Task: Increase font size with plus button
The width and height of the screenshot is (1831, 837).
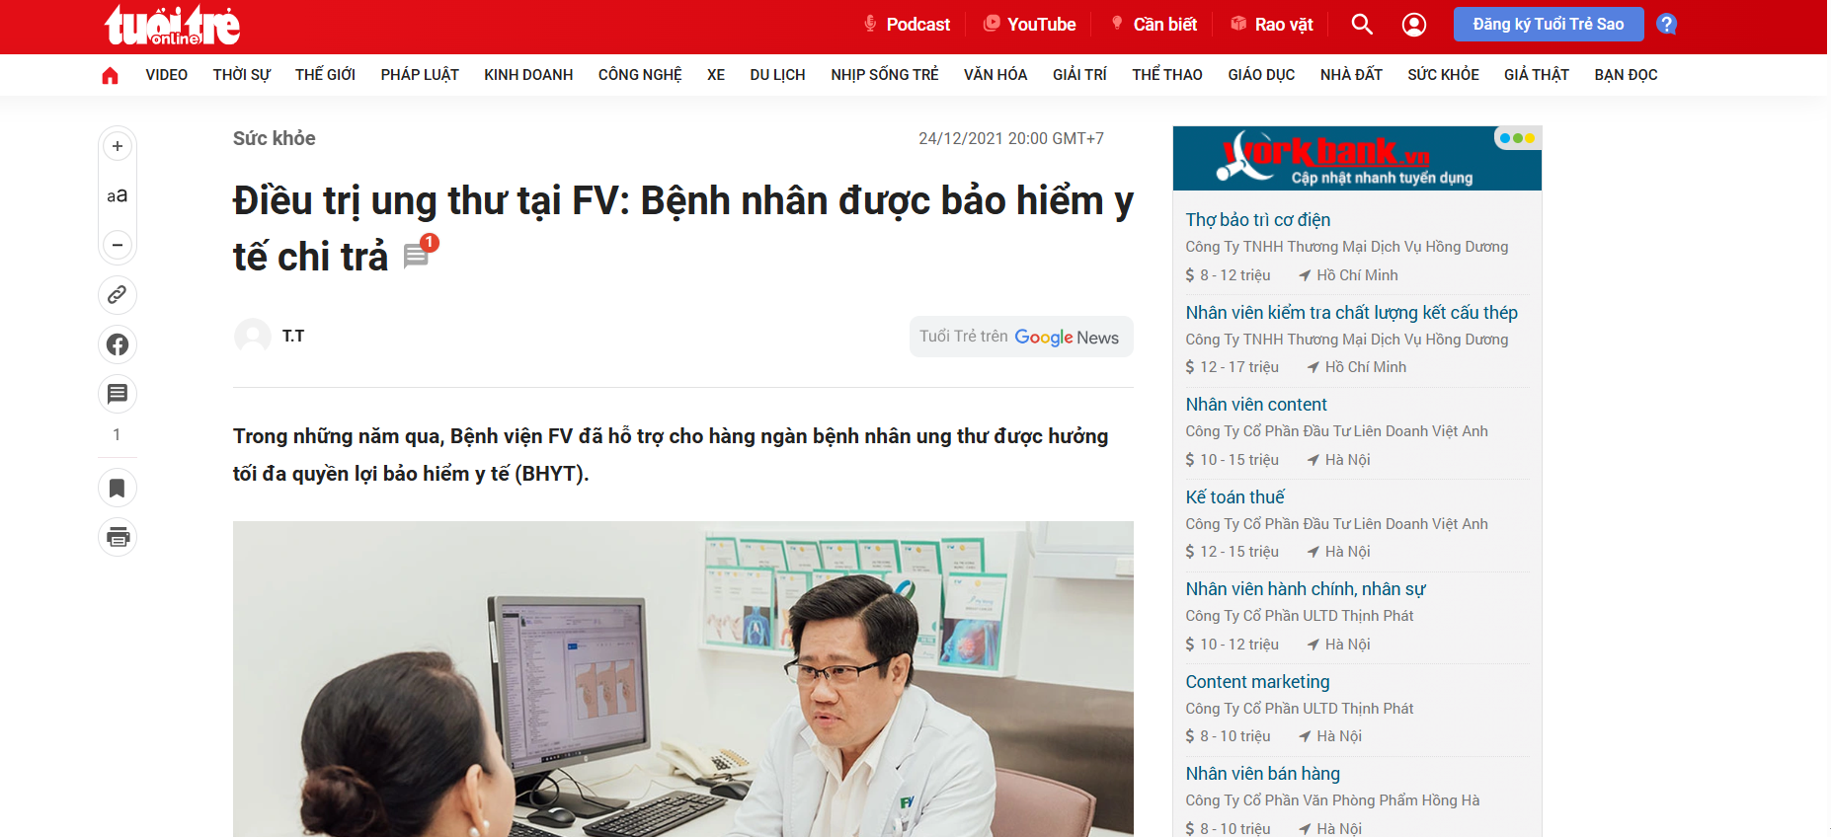Action: click(118, 146)
